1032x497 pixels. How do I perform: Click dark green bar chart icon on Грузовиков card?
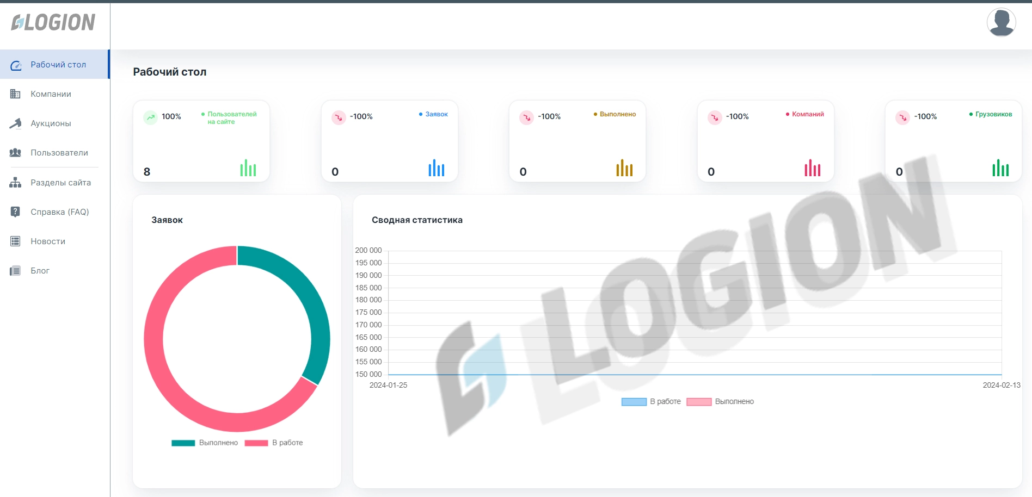pos(1000,168)
